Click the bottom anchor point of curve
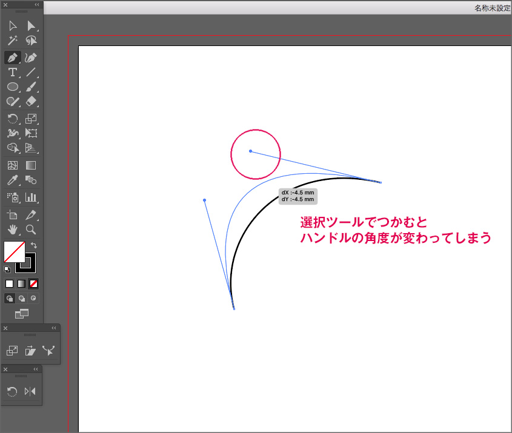The width and height of the screenshot is (512, 433). click(234, 309)
